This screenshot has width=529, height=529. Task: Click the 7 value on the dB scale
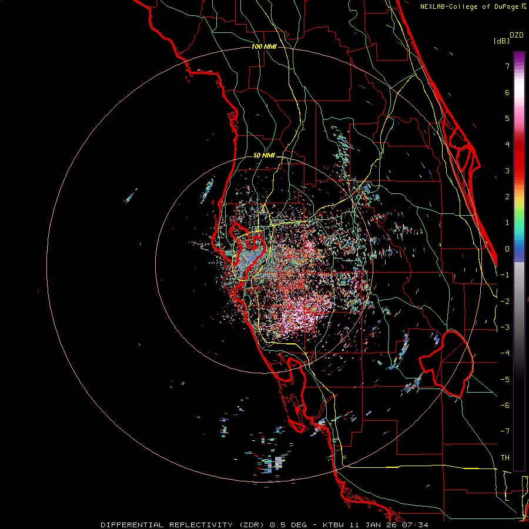(507, 66)
